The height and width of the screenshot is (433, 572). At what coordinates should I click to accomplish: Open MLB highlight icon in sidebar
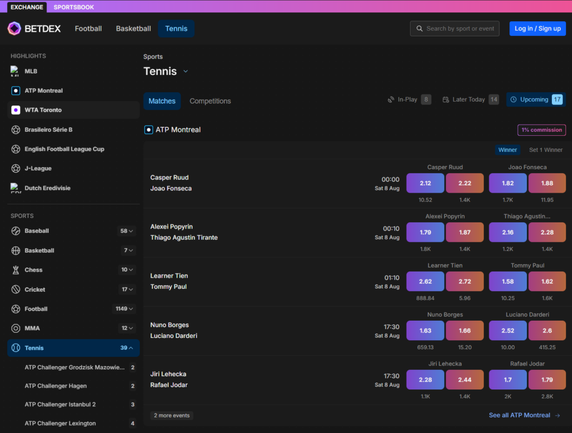point(15,71)
